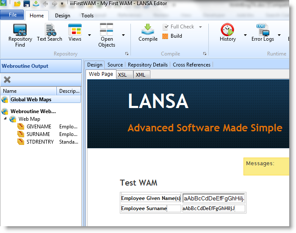
Task: Click the GIVENAME field icon
Action: click(21, 127)
